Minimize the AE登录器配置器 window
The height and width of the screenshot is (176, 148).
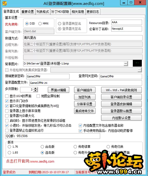pyautogui.click(x=124, y=3)
